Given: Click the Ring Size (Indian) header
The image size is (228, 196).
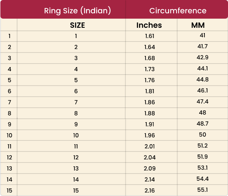Looking at the screenshot, I should click(78, 11).
